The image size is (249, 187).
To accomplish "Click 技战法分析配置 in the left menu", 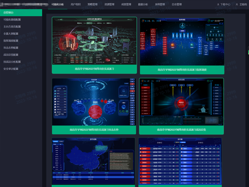I will 12,62.
